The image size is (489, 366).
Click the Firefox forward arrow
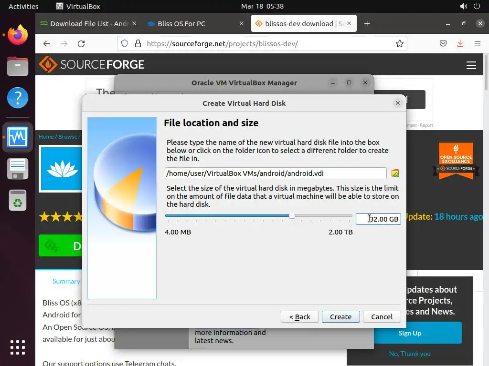[x=64, y=43]
